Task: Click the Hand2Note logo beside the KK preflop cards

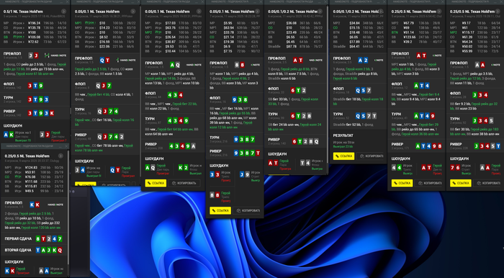Action: coord(55,205)
